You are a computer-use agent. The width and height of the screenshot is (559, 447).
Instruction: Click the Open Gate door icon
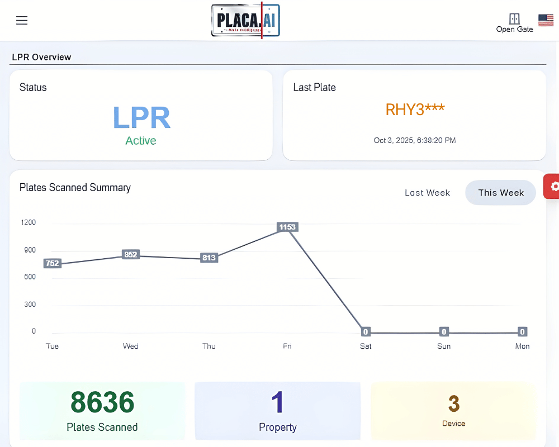514,19
